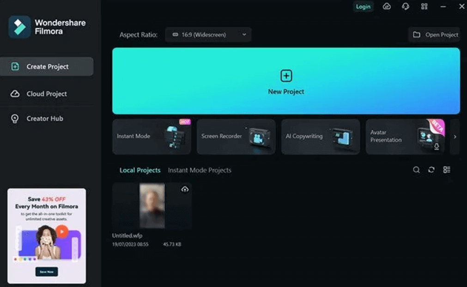Click the orange play icon in promo ad
Viewport: 467px width, 287px height.
tap(62, 232)
